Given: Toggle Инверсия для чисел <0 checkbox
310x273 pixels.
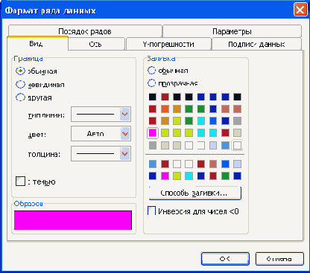Looking at the screenshot, I should (x=151, y=211).
